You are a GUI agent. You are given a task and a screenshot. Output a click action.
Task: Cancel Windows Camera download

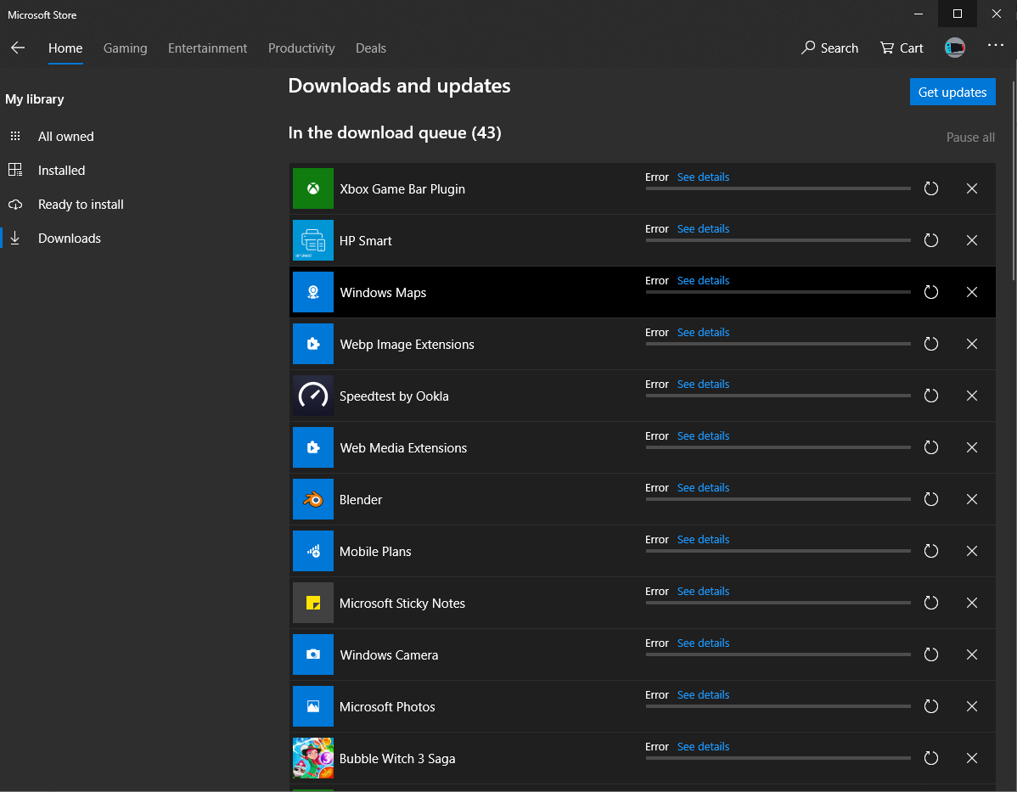point(972,654)
